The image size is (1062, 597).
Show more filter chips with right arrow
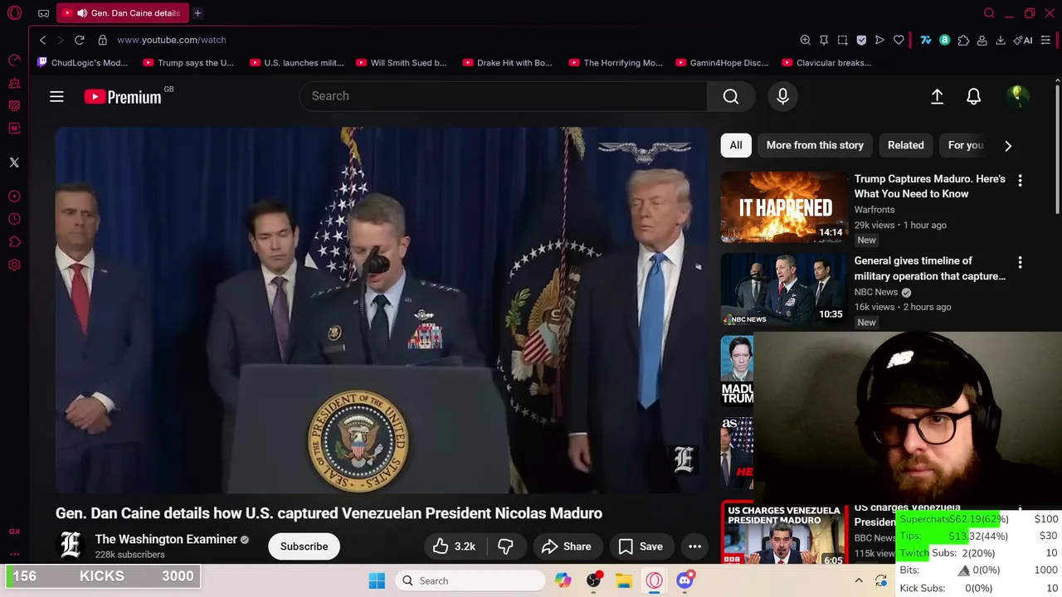coord(1008,146)
